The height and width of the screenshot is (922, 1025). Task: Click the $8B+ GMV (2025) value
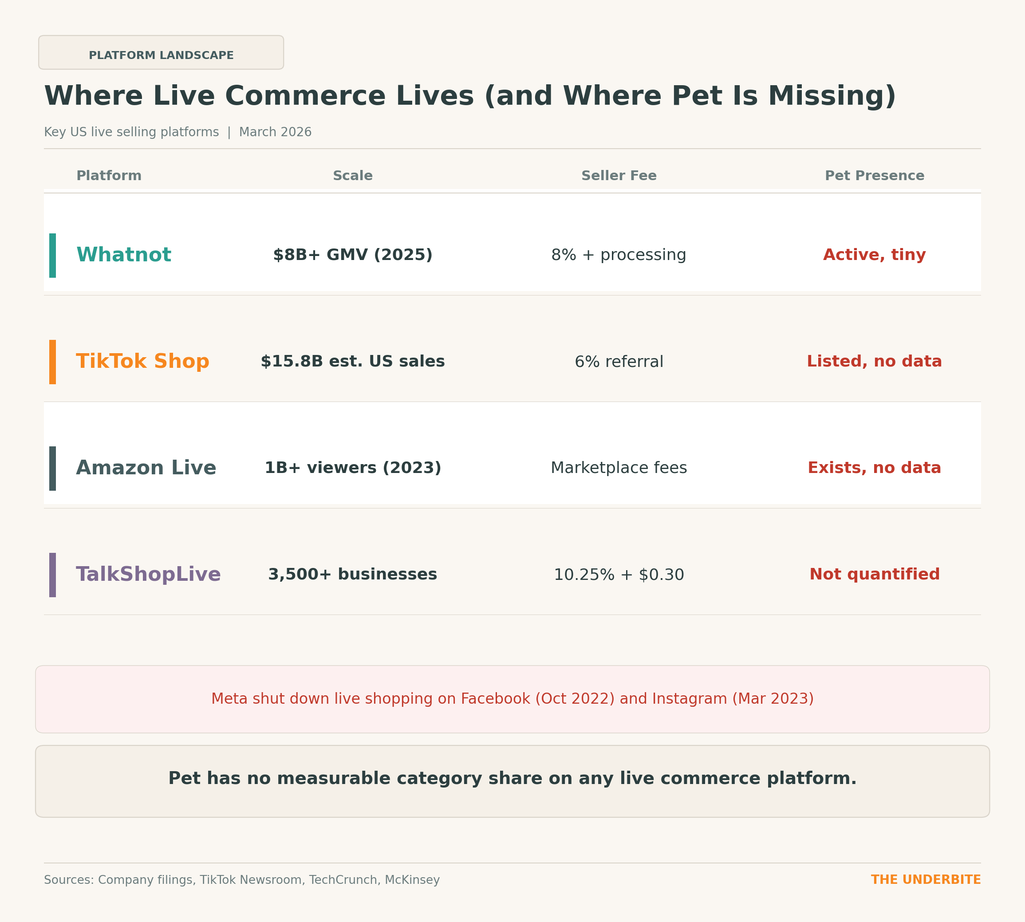[353, 255]
